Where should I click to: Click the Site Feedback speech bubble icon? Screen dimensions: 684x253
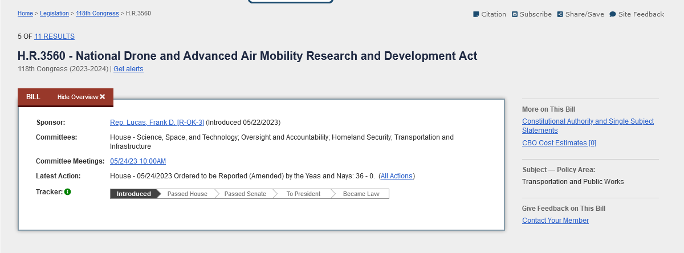coord(613,14)
